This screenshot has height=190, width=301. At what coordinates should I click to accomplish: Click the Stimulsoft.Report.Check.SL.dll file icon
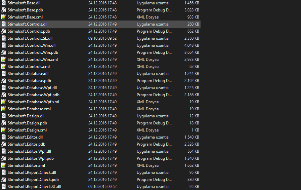click(x=4, y=186)
